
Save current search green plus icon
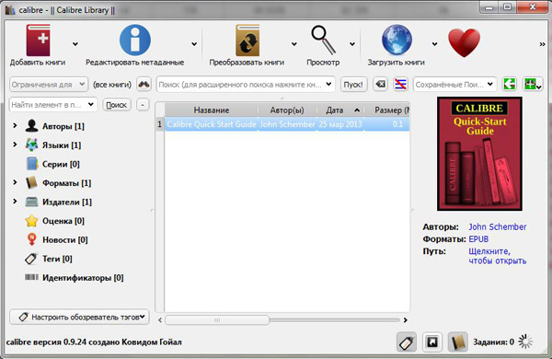(533, 84)
